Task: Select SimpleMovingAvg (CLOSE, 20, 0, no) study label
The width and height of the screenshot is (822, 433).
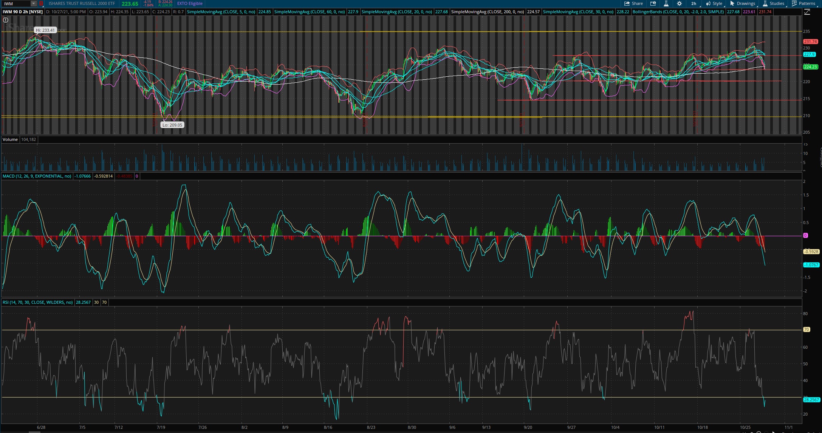Action: pyautogui.click(x=397, y=12)
